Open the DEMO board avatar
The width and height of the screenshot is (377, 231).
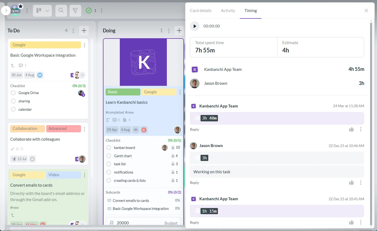(16, 11)
